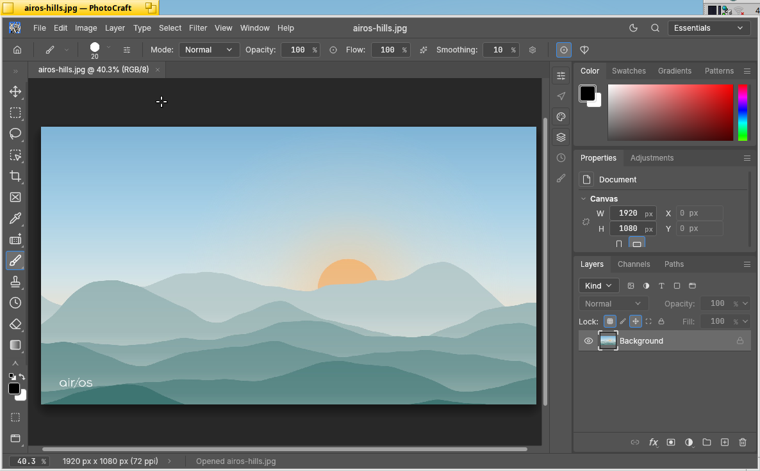Select the Eraser tool
The image size is (760, 471).
[15, 324]
